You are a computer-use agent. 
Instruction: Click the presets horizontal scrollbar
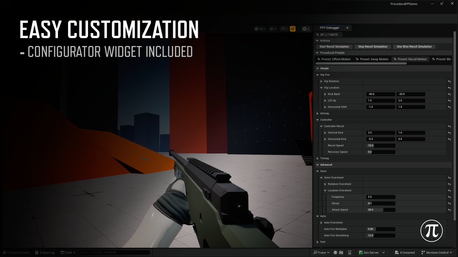[x=361, y=64]
